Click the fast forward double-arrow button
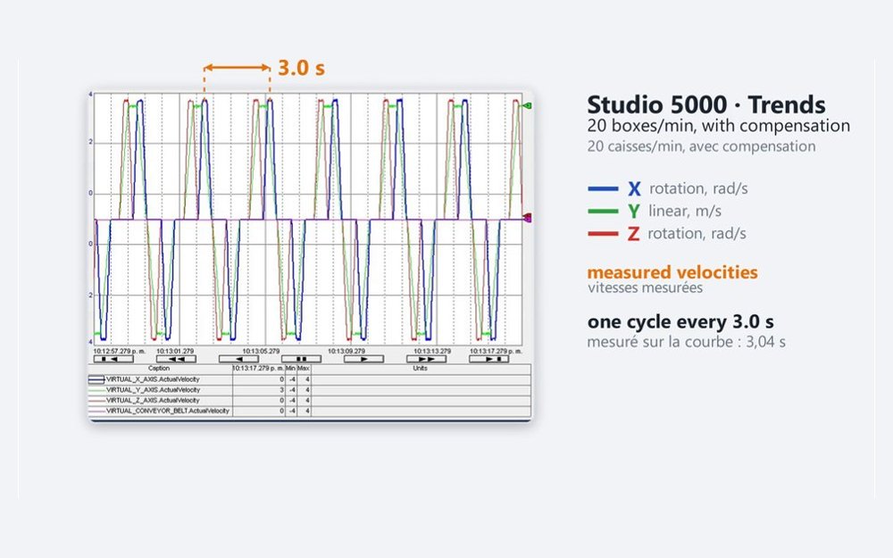 tap(427, 359)
